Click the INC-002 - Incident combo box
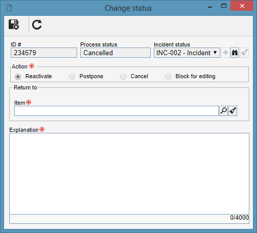 tap(187, 53)
